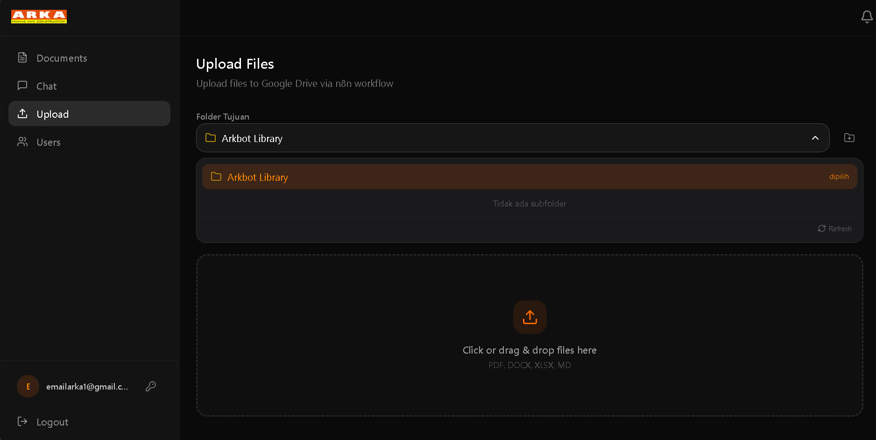Collapse the Folder Tujuan dropdown chevron
876x440 pixels.
coord(815,138)
